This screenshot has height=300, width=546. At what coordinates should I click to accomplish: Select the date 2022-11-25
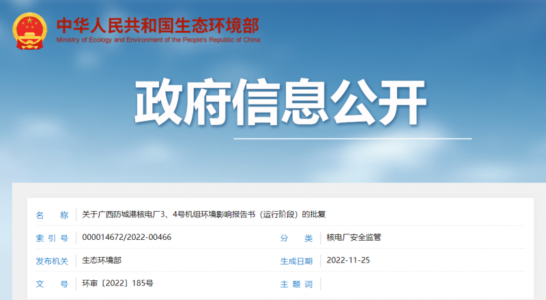coord(348,260)
